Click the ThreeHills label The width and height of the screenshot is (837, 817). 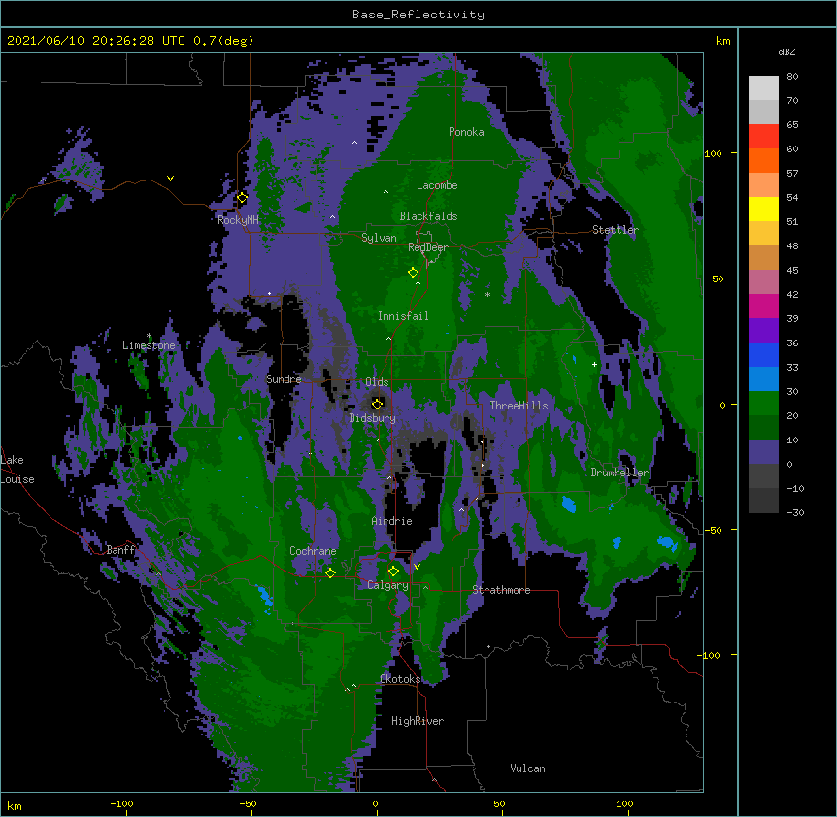point(519,406)
